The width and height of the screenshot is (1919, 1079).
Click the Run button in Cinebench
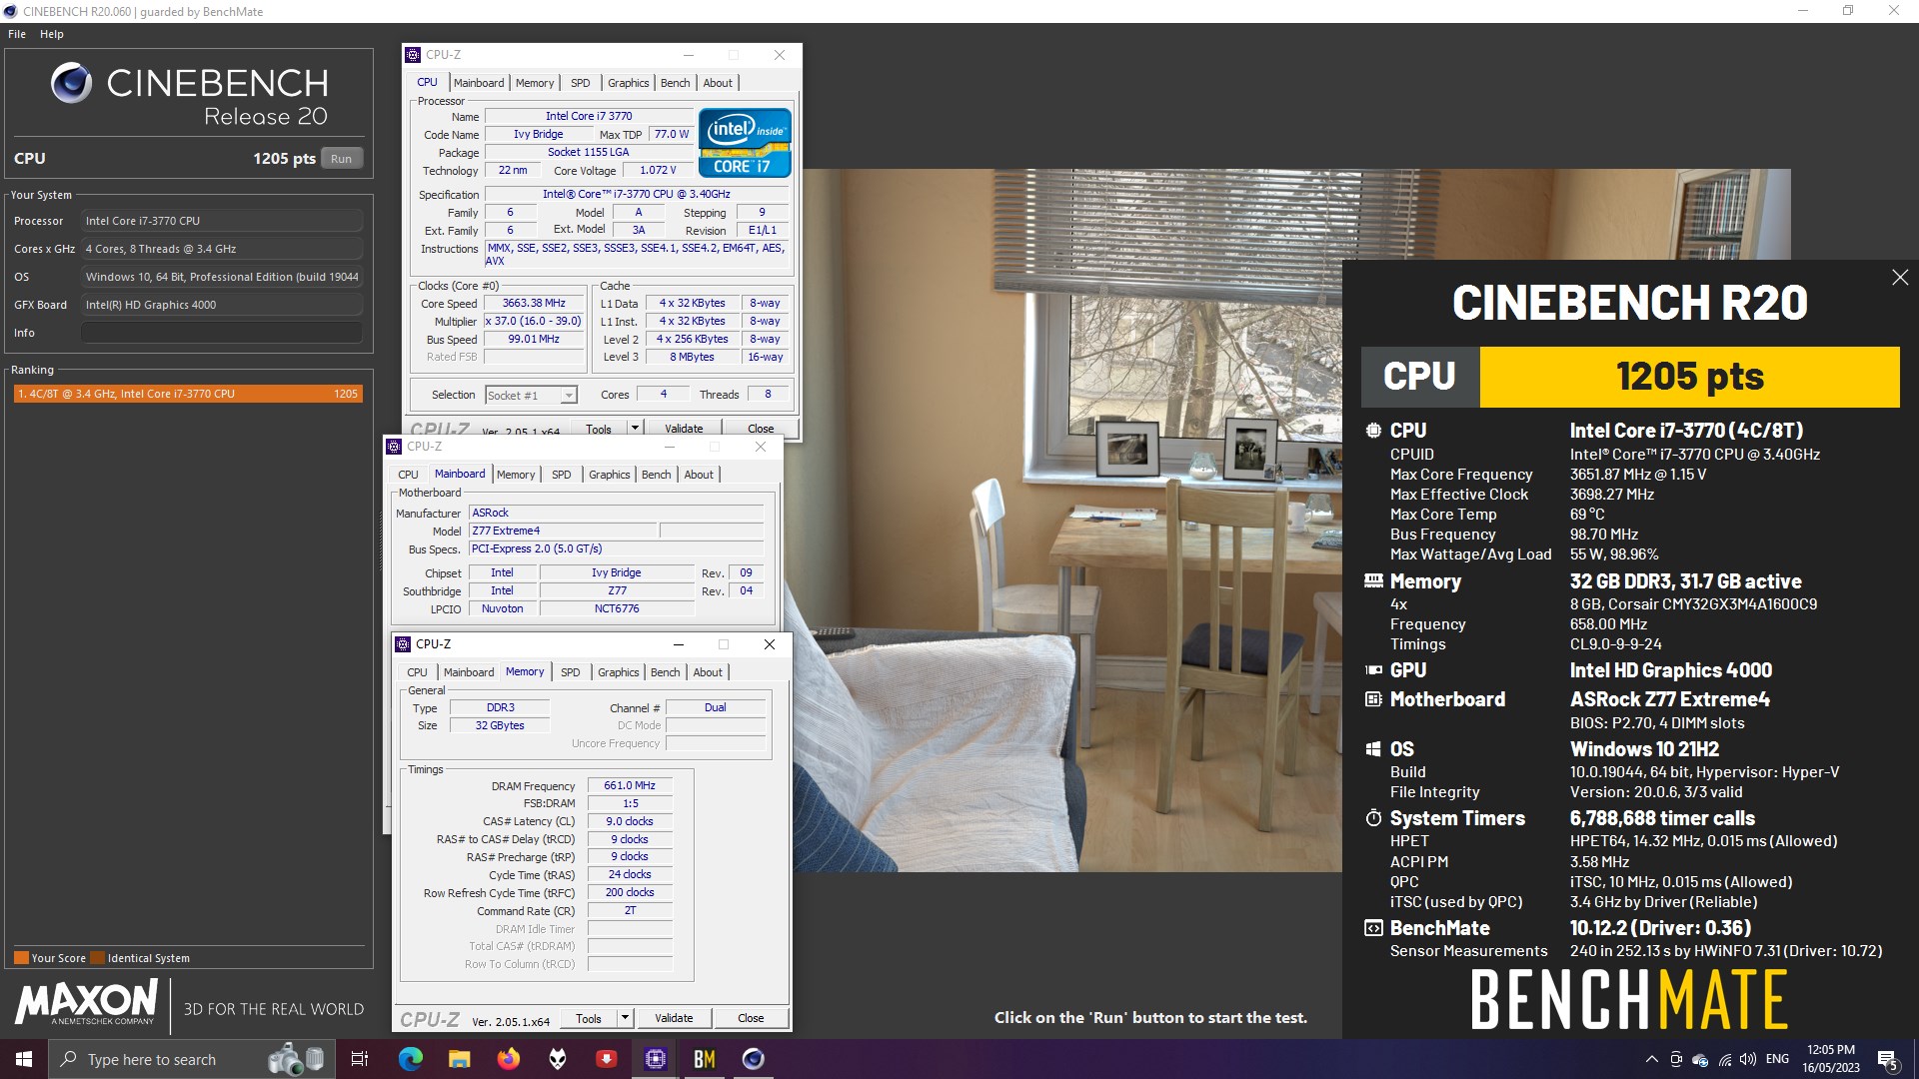[342, 159]
